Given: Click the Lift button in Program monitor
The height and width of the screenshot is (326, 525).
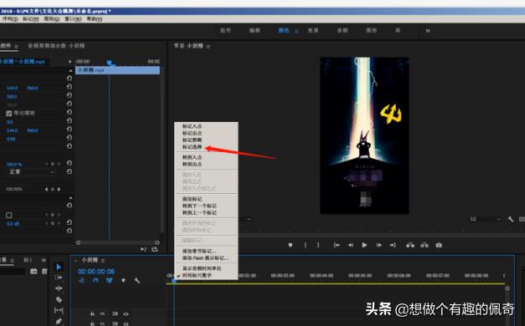Looking at the screenshot, I should 410,245.
